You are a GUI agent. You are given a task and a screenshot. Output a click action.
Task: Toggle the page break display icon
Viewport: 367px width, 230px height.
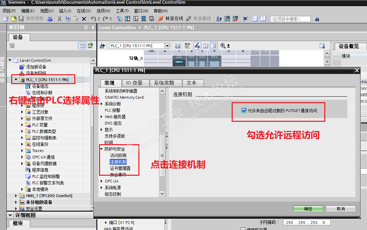pyautogui.click(x=205, y=45)
